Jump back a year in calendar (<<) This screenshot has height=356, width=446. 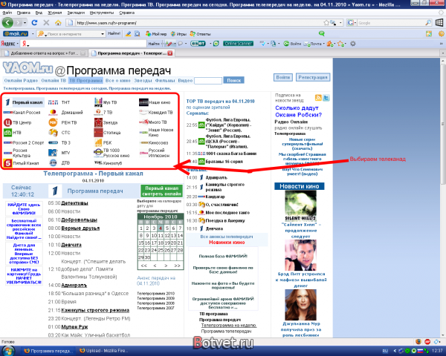pos(144,266)
